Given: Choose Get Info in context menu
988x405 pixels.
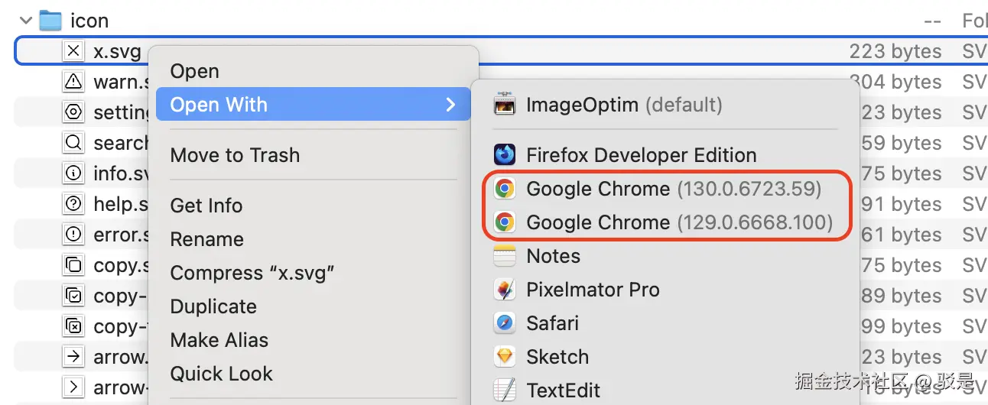Looking at the screenshot, I should point(206,206).
